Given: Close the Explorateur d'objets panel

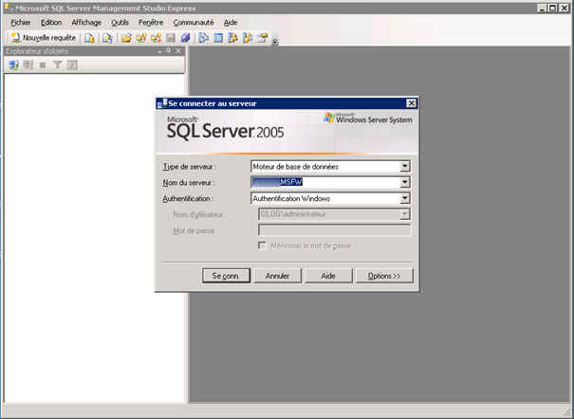Looking at the screenshot, I should (178, 51).
